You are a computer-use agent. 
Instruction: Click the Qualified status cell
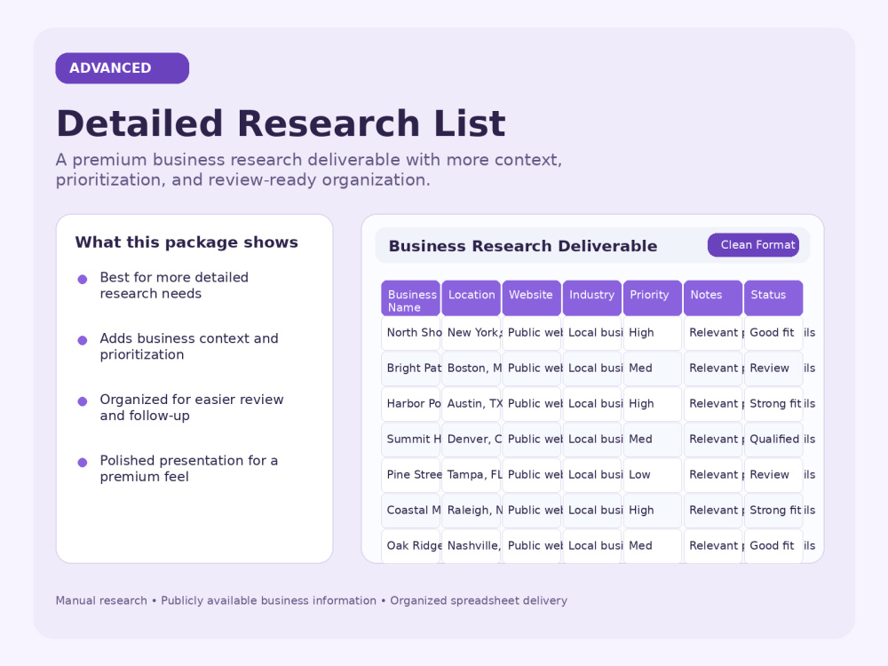point(773,440)
